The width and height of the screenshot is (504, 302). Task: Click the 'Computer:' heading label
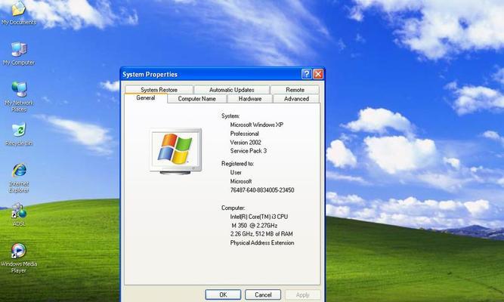click(233, 208)
